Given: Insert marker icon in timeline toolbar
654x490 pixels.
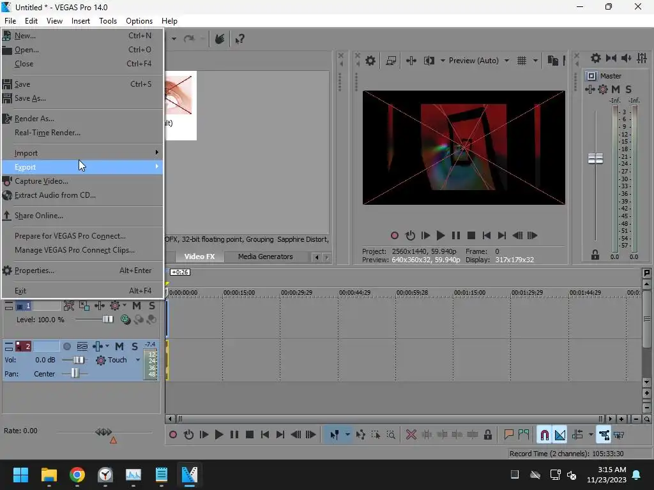Looking at the screenshot, I should [508, 435].
